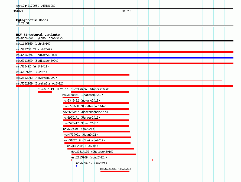Click the nsv5554090 (ByrskaBishop2022) label

pos(40,38)
